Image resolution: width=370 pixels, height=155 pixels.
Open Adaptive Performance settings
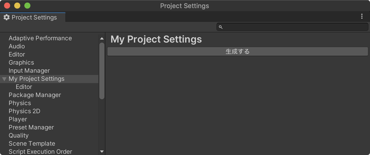(x=40, y=38)
